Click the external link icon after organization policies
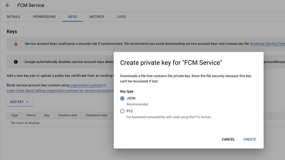The width and height of the screenshot is (285, 160). point(105,85)
